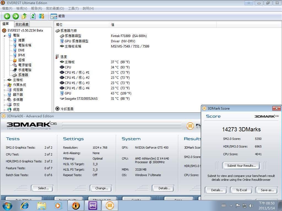Screen dimensions: 282x211
Task: Open the users icon in EVEREST toolbar
Action: [x=42, y=16]
